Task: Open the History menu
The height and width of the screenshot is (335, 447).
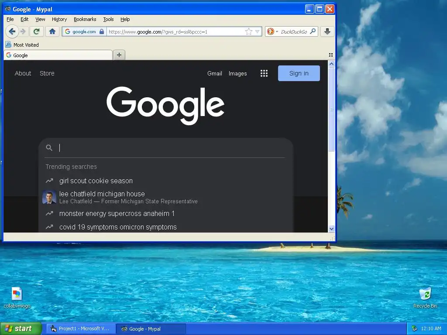Action: pos(59,19)
